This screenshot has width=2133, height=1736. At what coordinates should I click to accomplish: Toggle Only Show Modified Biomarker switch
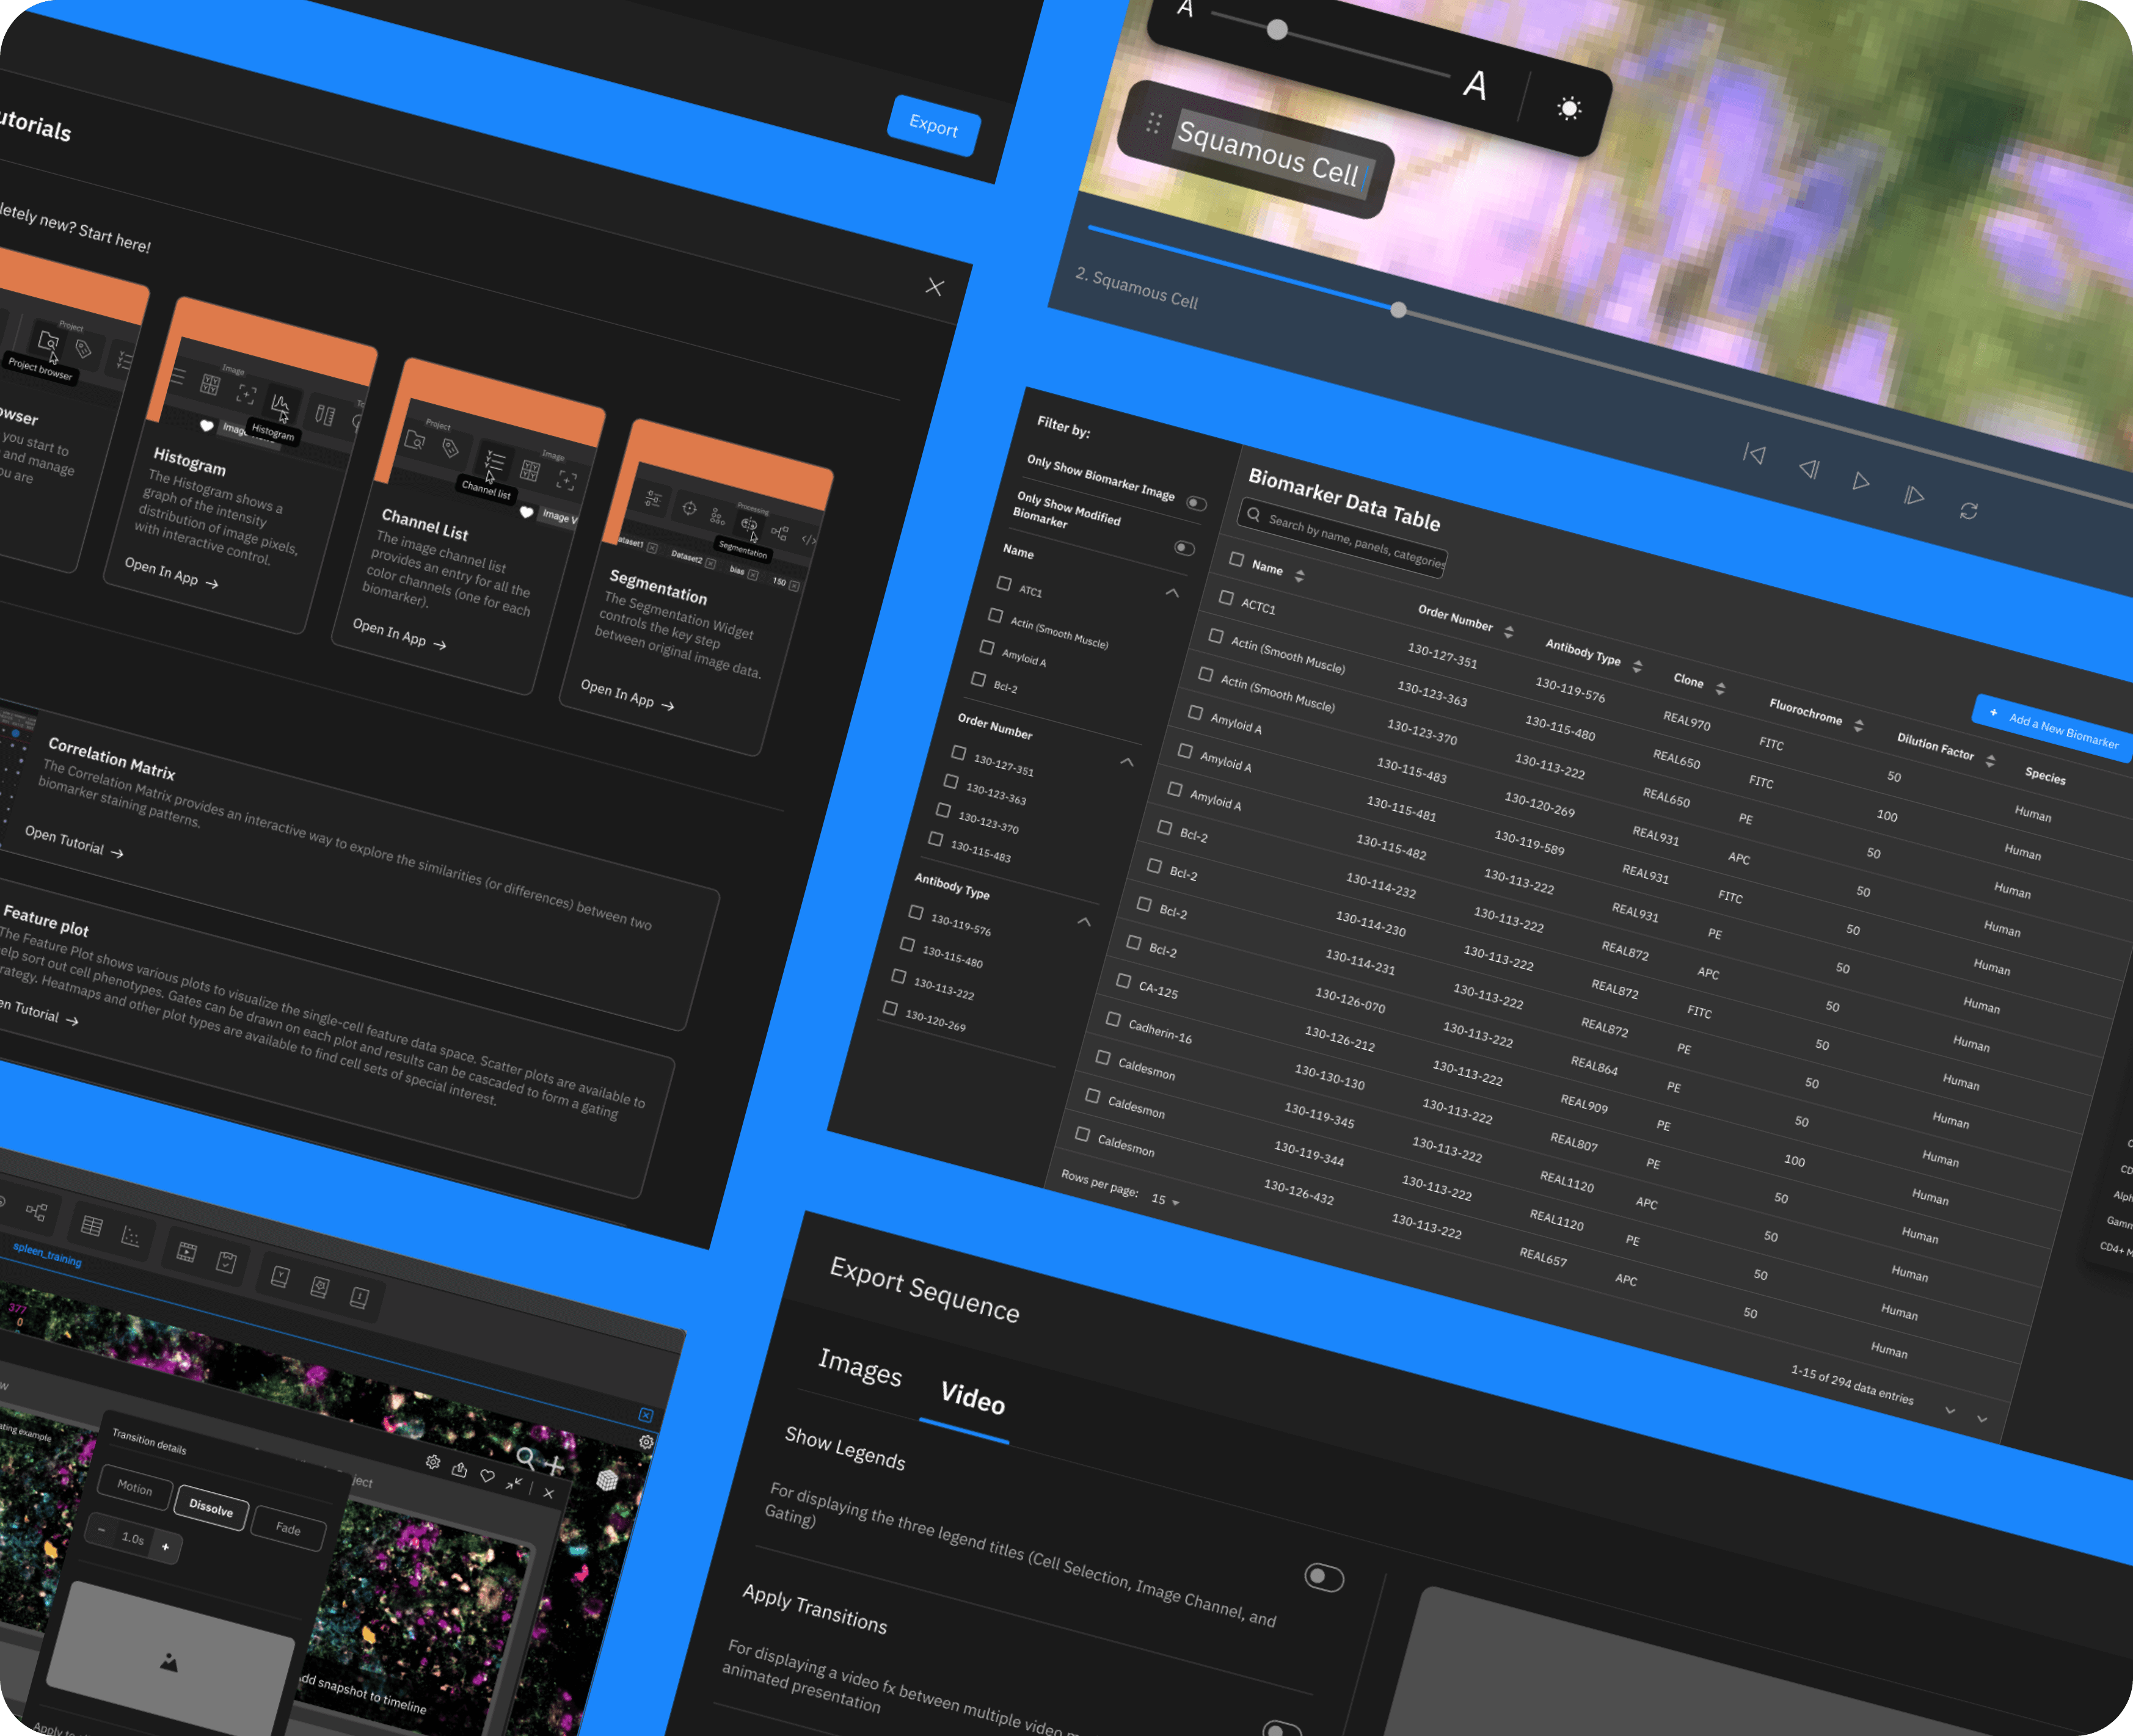point(1184,548)
